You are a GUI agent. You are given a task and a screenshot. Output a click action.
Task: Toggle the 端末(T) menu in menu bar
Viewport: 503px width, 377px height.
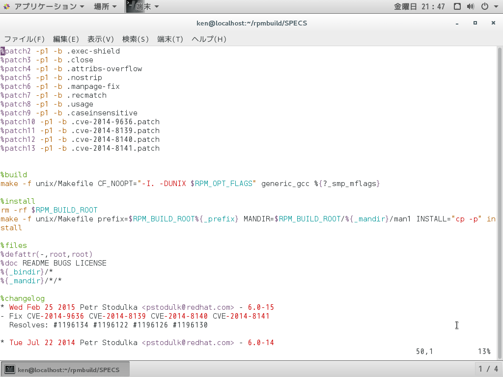coord(170,39)
